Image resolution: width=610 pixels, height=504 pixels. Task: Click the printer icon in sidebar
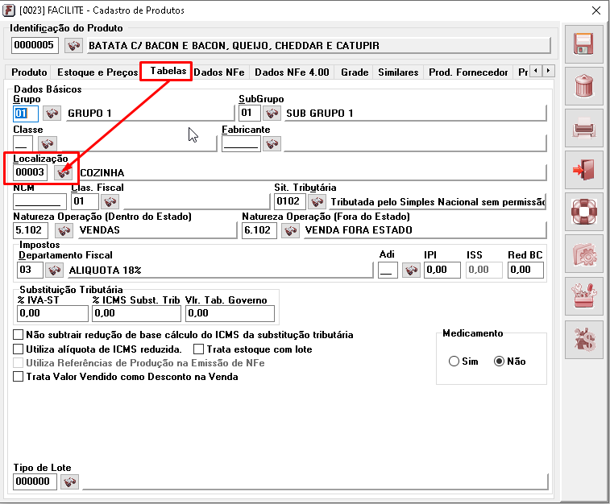click(583, 128)
